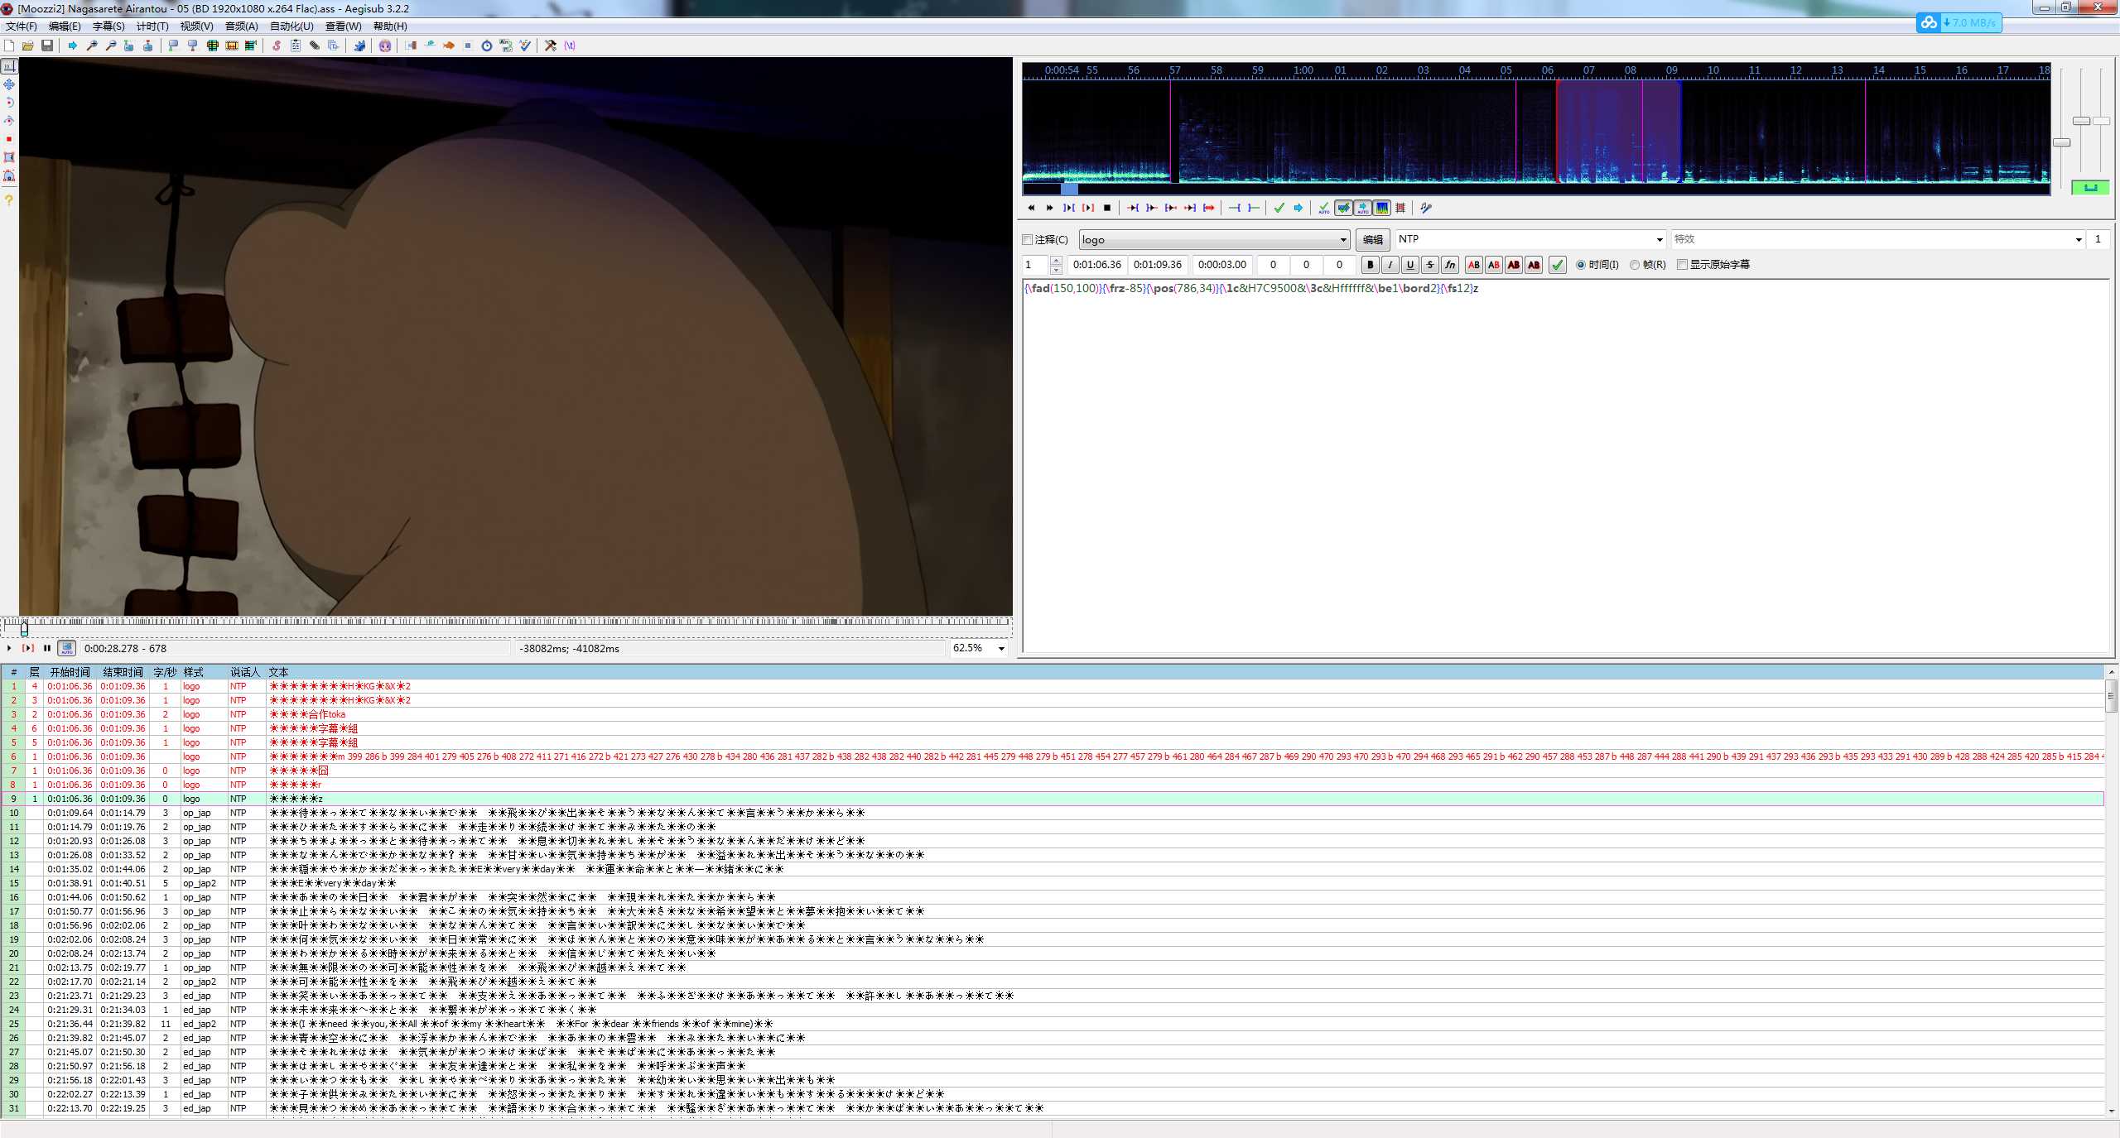The height and width of the screenshot is (1138, 2120).
Task: Click the Italic I button
Action: (x=1390, y=265)
